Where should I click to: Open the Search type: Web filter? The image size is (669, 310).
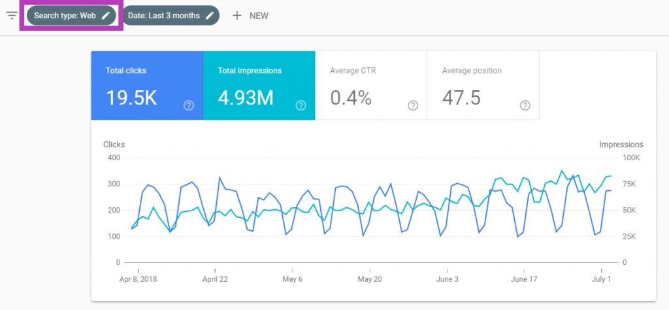65,16
